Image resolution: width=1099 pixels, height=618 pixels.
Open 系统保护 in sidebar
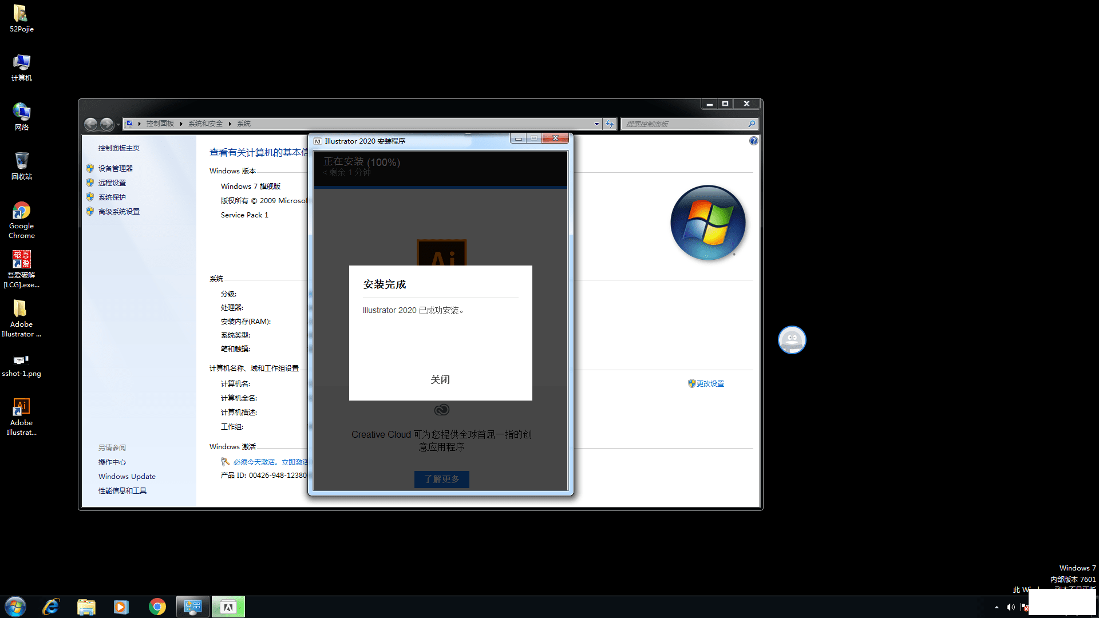click(x=112, y=197)
